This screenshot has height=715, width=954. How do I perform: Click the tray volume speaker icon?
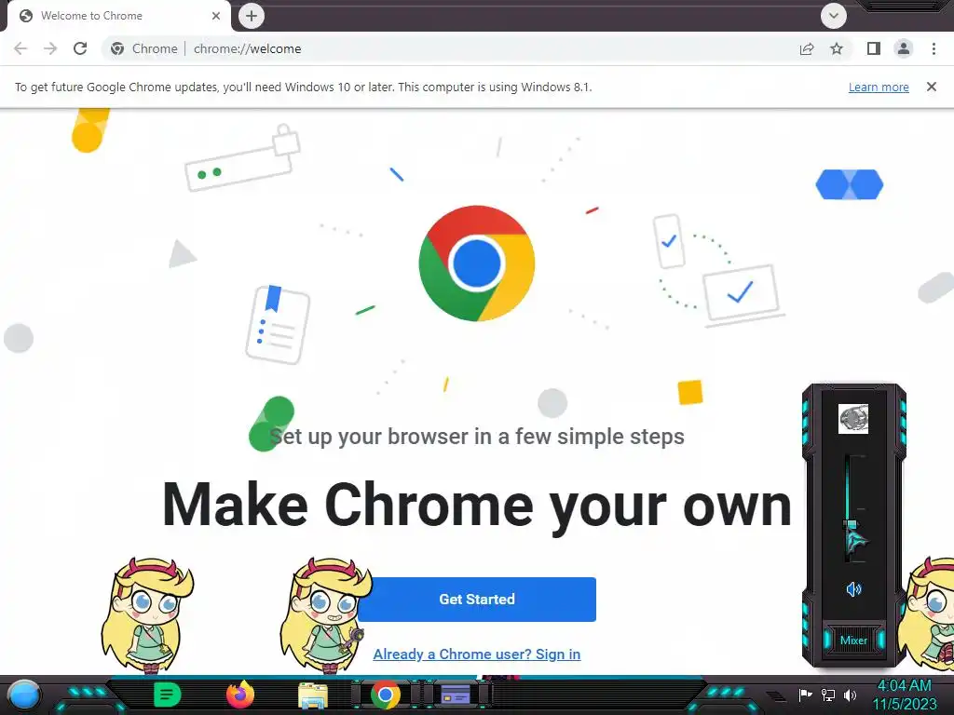point(850,695)
